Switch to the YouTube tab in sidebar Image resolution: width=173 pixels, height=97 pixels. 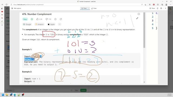2,12
